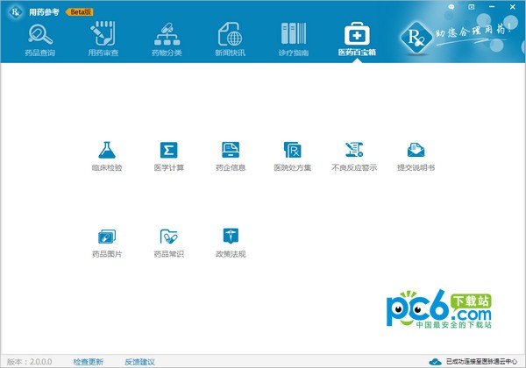Click the 不良反应警示 label text

(x=354, y=167)
